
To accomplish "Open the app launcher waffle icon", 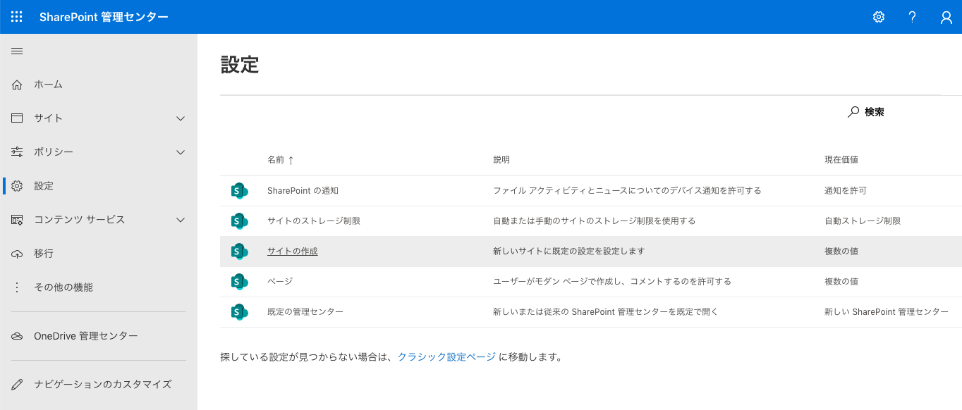I will (17, 17).
